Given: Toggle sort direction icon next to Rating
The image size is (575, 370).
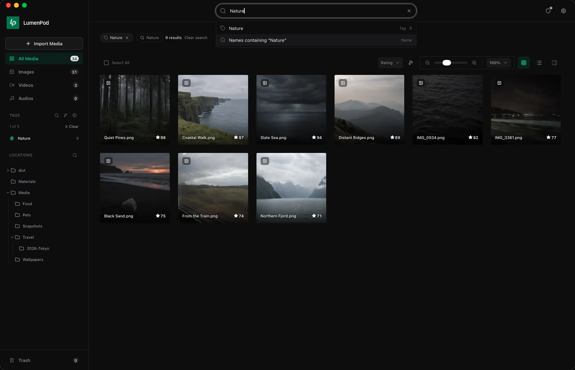Looking at the screenshot, I should point(411,63).
